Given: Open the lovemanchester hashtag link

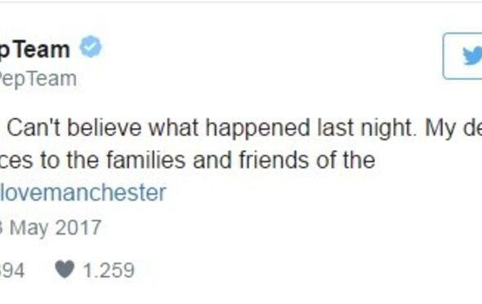Looking at the screenshot, I should (x=83, y=192).
